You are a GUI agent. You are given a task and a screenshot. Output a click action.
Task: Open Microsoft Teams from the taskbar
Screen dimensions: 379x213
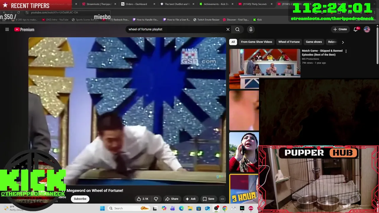pos(172,208)
